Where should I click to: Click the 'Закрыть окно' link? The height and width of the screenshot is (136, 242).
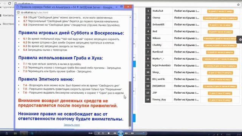72,125
